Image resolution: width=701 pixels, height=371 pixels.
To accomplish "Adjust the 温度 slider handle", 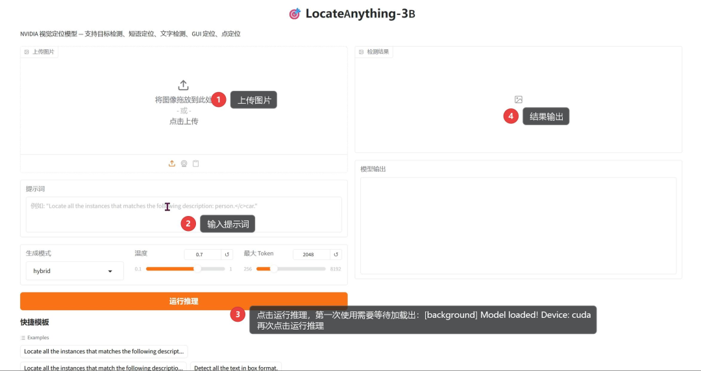I will [x=197, y=269].
